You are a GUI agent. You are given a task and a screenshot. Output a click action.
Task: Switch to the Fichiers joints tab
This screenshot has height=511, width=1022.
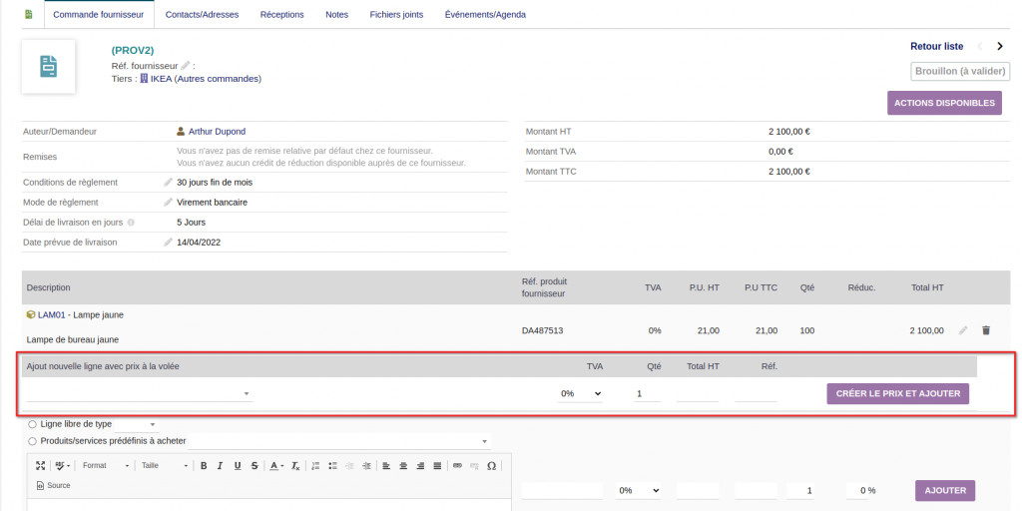[396, 15]
